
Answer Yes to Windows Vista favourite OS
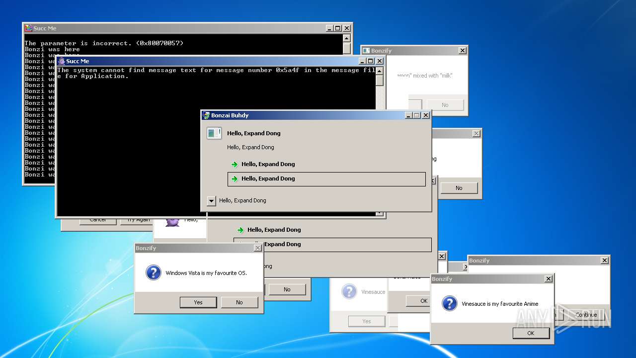pos(198,302)
